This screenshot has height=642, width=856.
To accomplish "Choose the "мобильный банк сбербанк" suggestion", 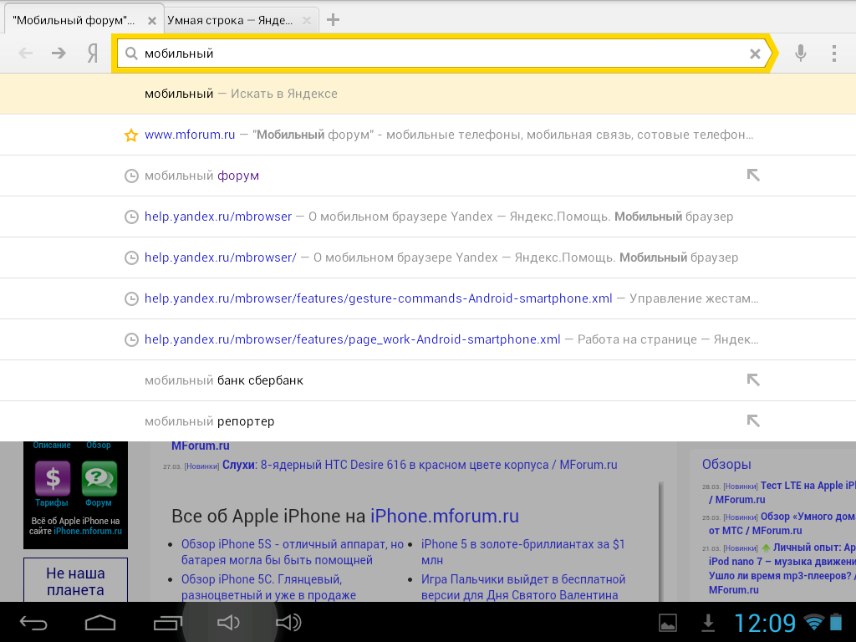I will pyautogui.click(x=428, y=380).
